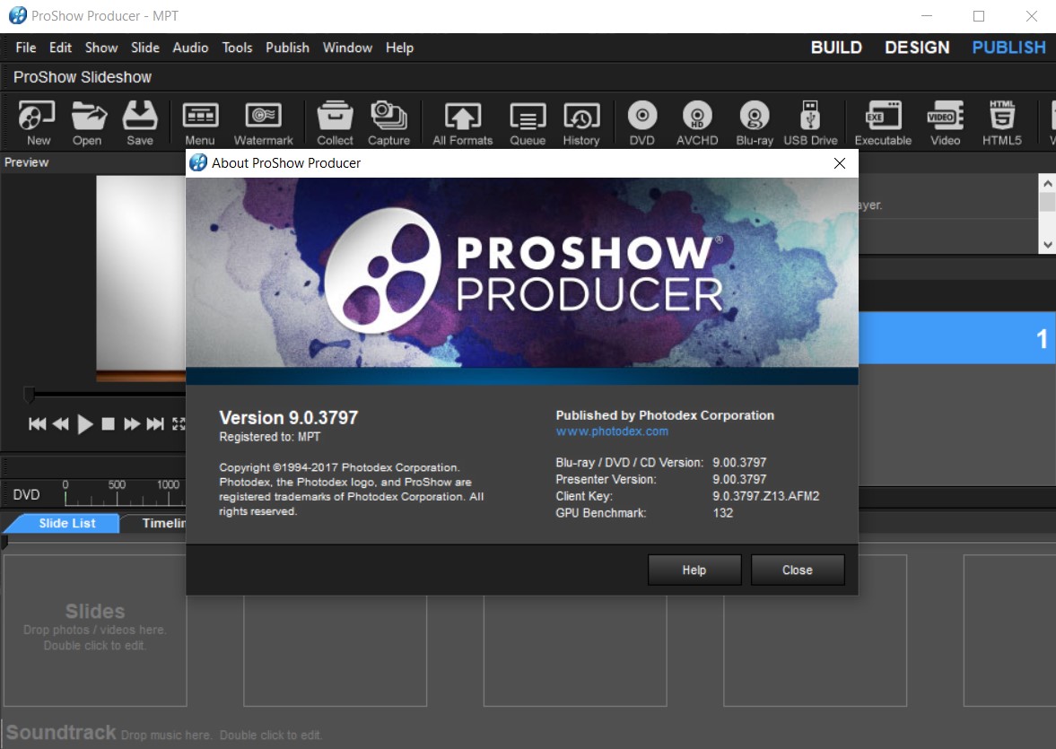The width and height of the screenshot is (1056, 749).
Task: Open the Audio menu
Action: (190, 48)
